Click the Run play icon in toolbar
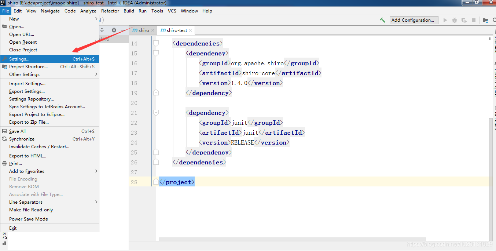The width and height of the screenshot is (496, 251). tap(445, 20)
